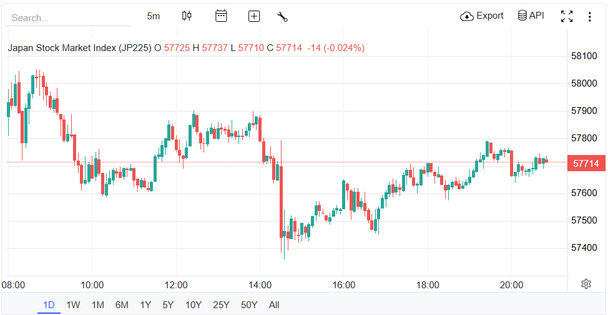This screenshot has height=315, width=608.
Task: Open the calendar date range picker
Action: [221, 16]
